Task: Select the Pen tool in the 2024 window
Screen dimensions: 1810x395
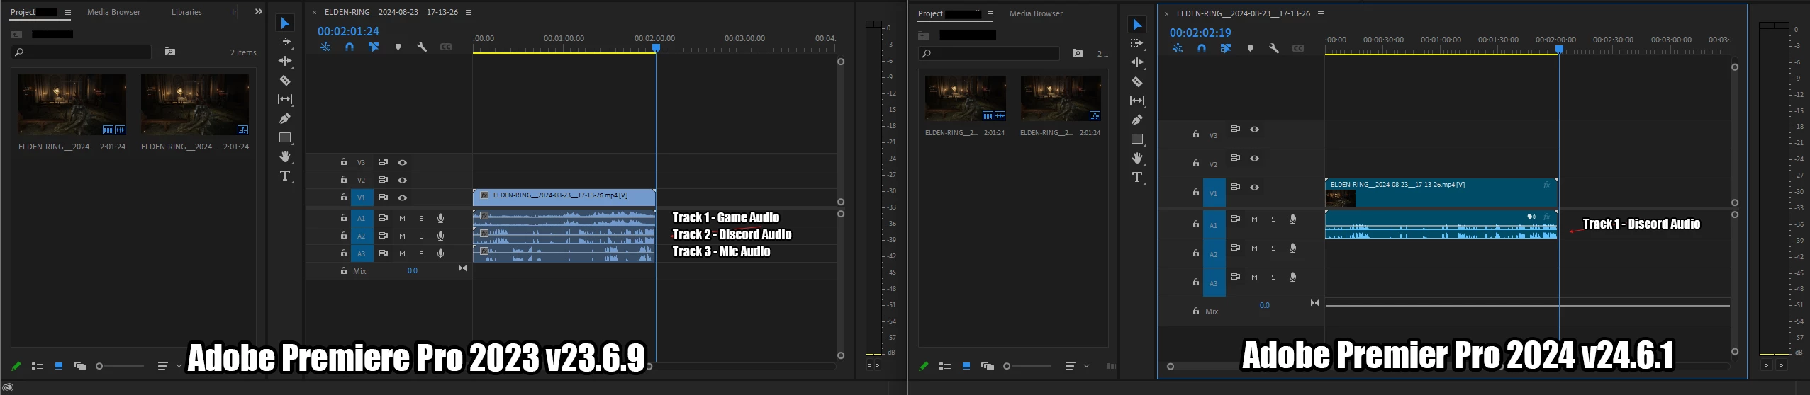Action: [1137, 120]
